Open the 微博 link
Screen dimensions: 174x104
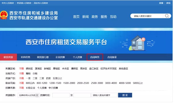(x=161, y=3)
